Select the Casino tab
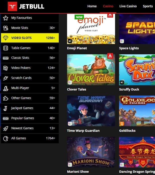155x175 pixels. pos(108,6)
